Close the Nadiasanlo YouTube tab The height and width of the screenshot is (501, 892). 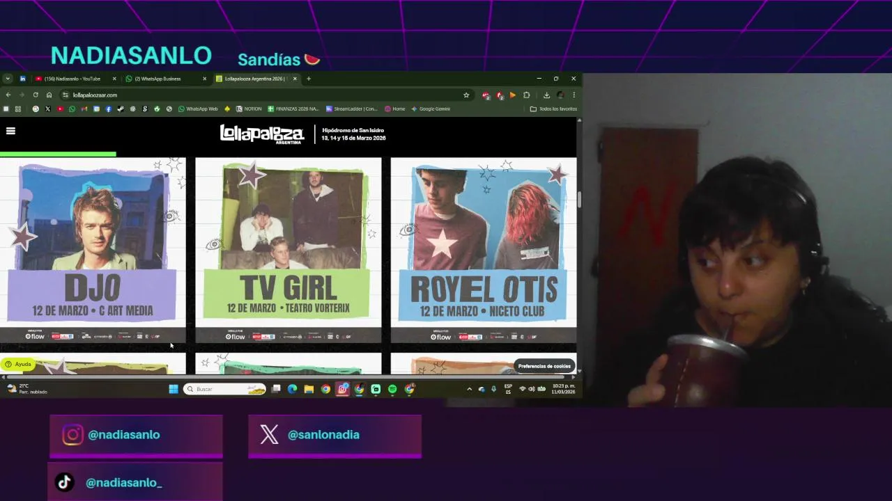pos(114,79)
